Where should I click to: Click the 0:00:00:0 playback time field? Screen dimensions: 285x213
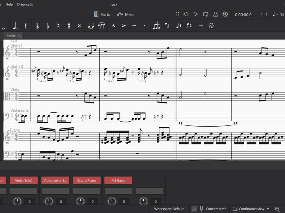pos(243,15)
